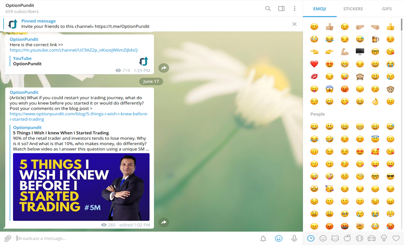Insert the left-pointing hand emoji

(x=314, y=51)
